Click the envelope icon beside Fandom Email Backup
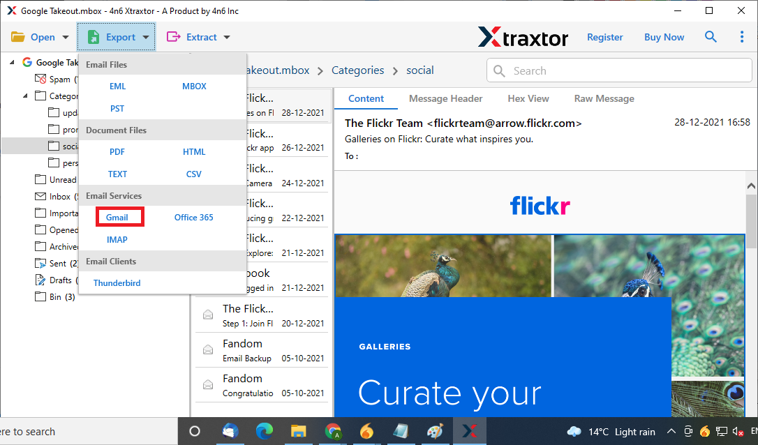Image resolution: width=758 pixels, height=445 pixels. click(x=207, y=350)
